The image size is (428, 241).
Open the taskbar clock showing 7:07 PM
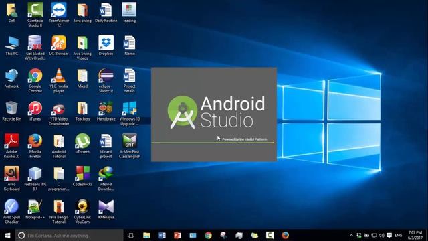(415, 235)
